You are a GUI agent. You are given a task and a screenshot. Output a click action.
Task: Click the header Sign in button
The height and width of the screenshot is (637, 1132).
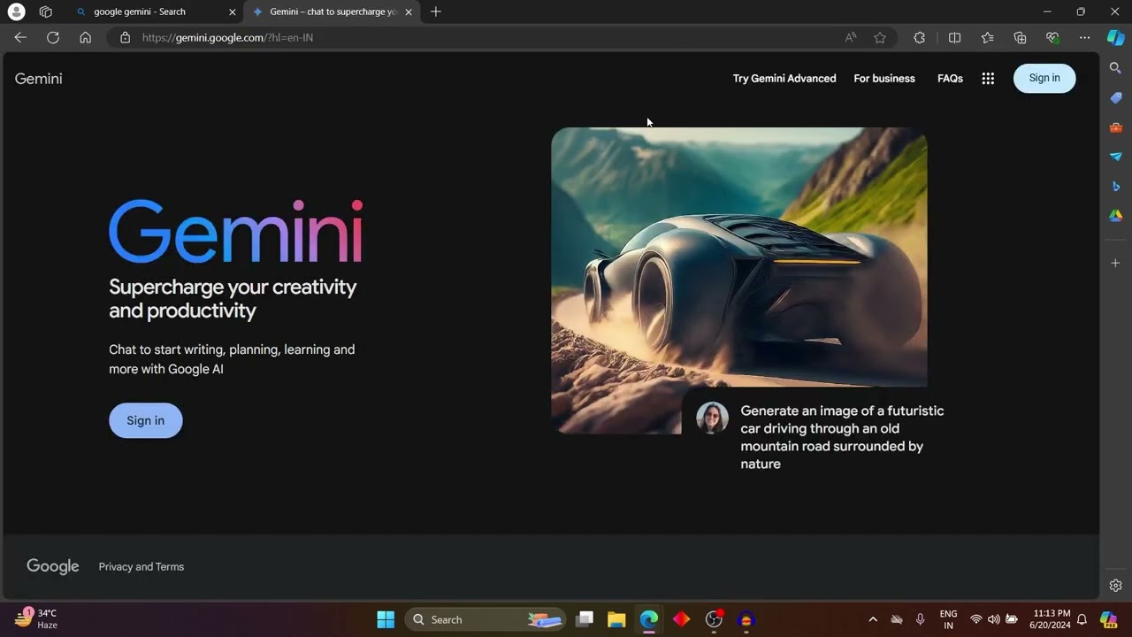pos(1044,78)
